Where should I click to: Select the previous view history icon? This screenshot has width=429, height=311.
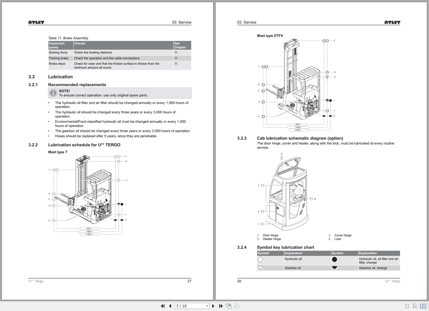click(x=229, y=306)
